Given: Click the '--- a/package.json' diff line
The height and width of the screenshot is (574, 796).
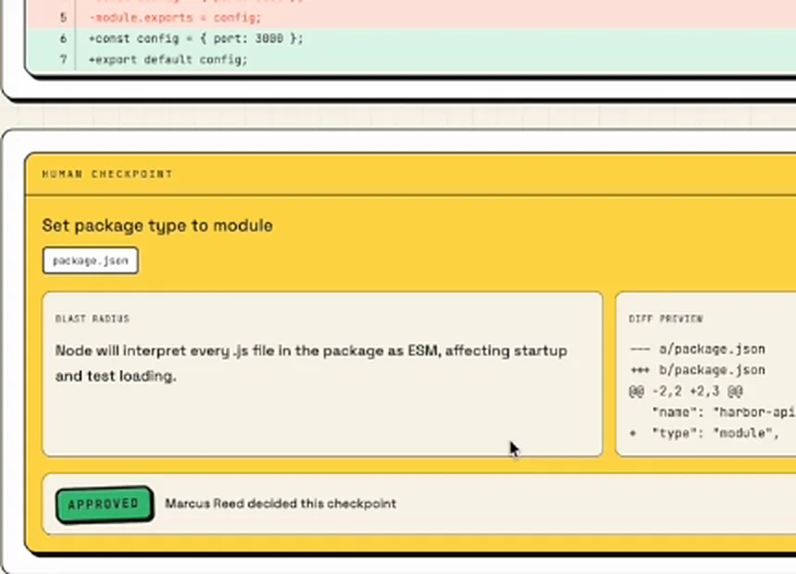Looking at the screenshot, I should pyautogui.click(x=697, y=349).
